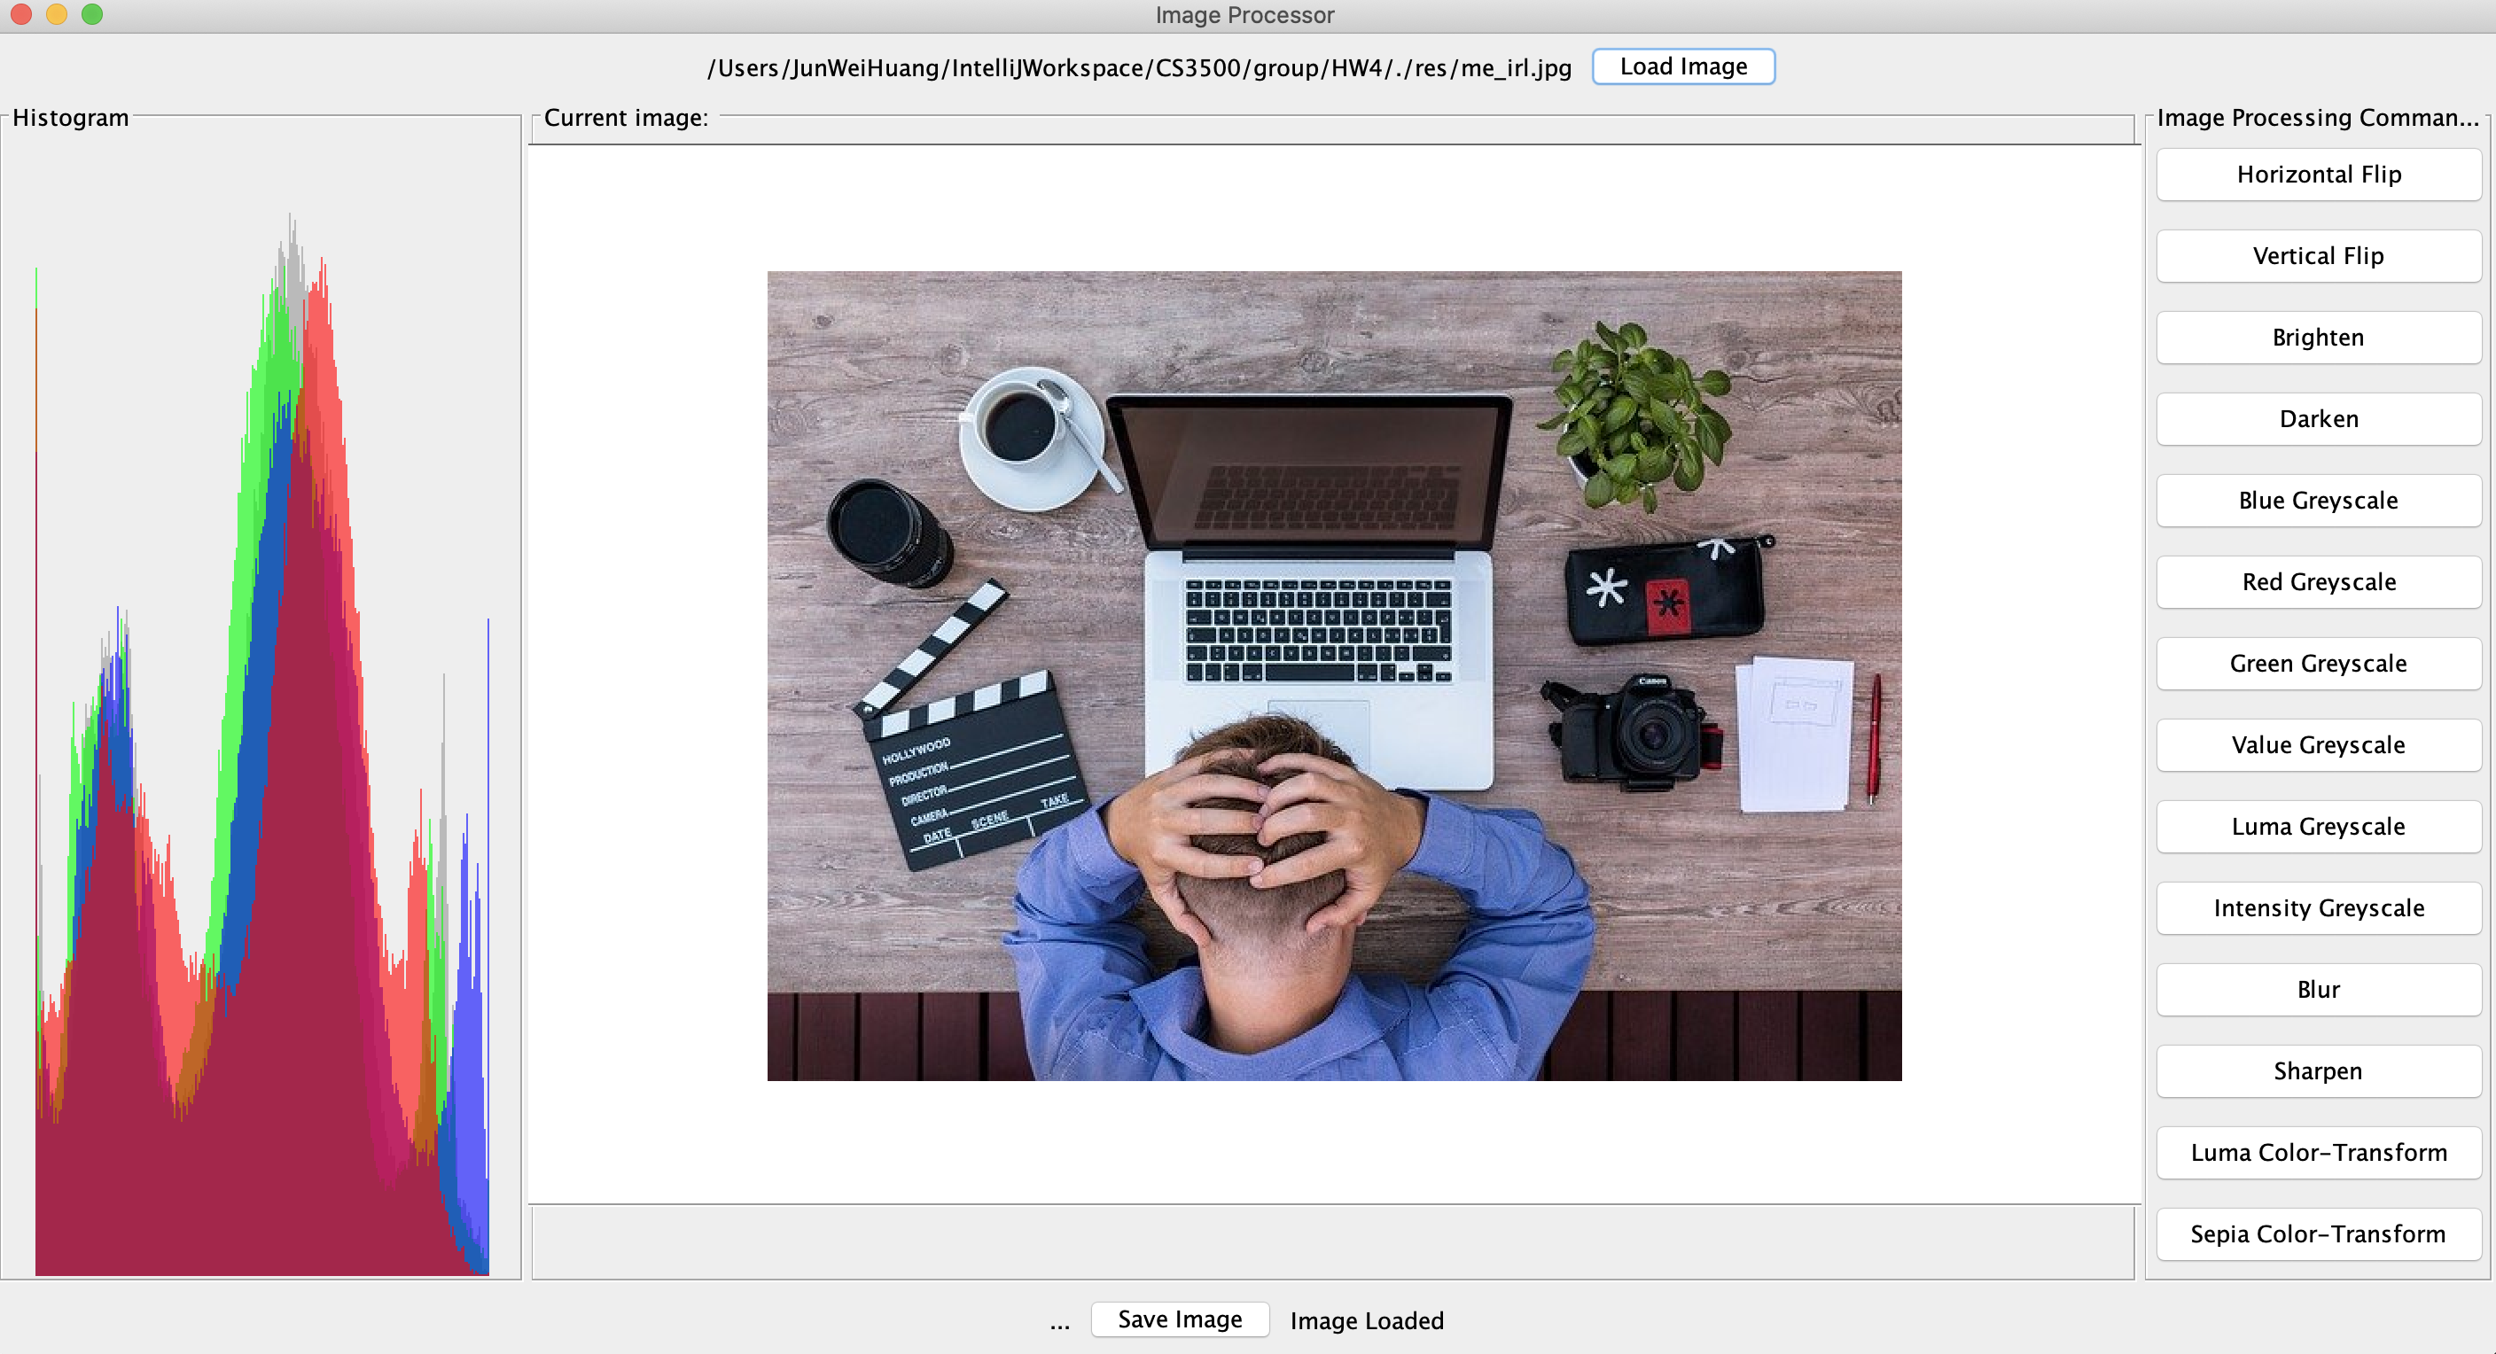Click the yellow minimize window button
Screen dimensions: 2496x1354
[x=56, y=14]
